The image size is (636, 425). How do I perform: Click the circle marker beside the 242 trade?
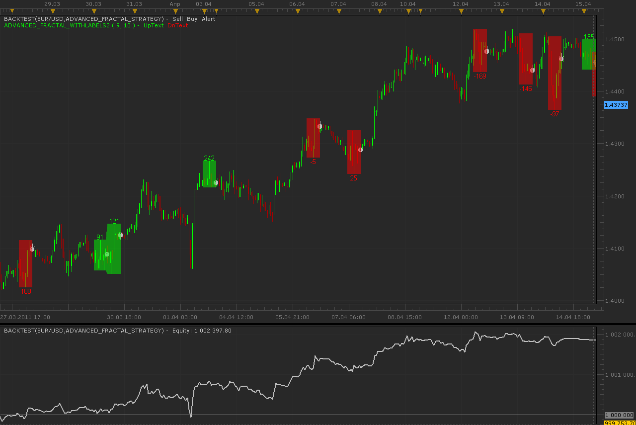click(216, 183)
